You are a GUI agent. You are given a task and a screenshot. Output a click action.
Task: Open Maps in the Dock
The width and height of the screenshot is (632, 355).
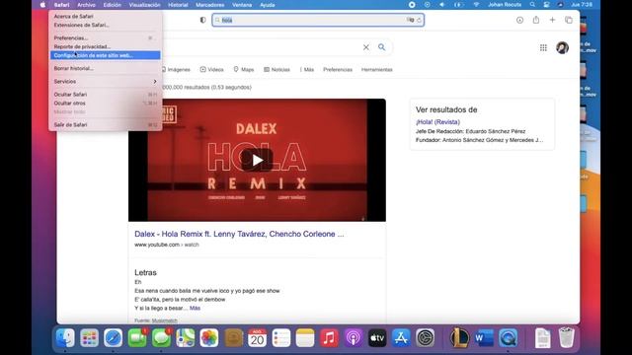click(185, 337)
